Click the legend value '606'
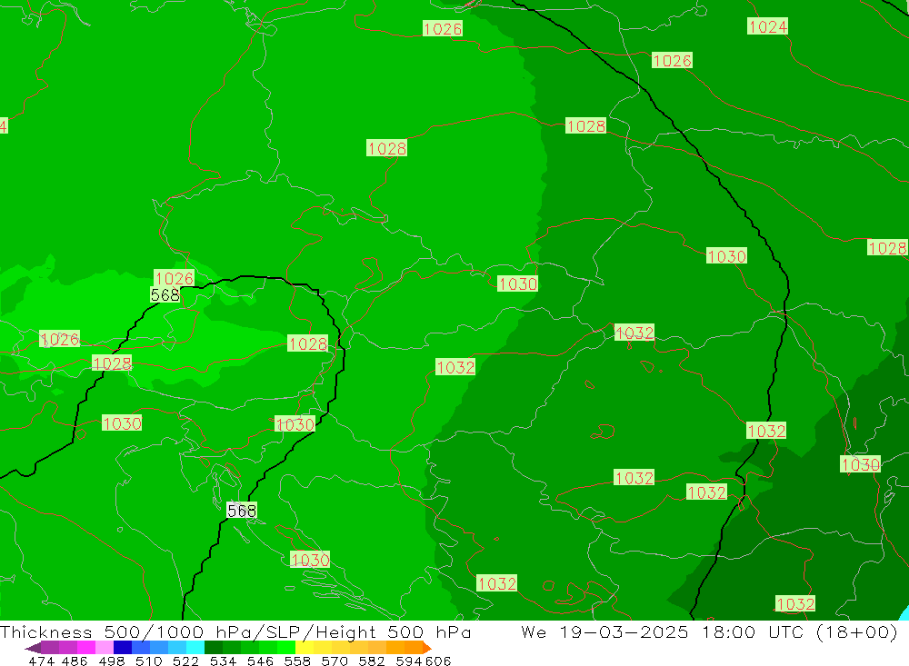 [438, 661]
